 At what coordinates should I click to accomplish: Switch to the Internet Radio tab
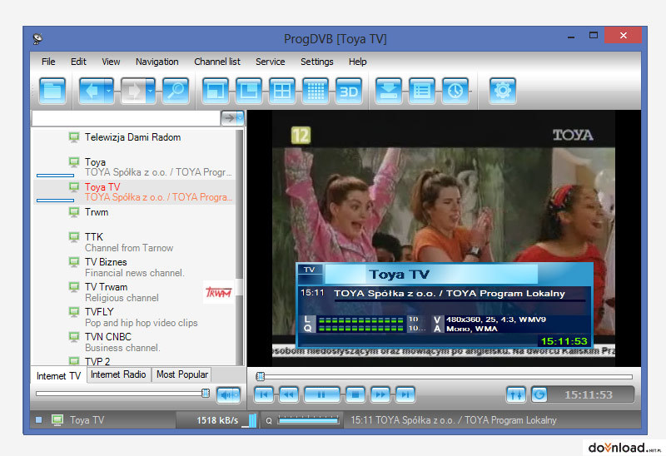[x=118, y=374]
